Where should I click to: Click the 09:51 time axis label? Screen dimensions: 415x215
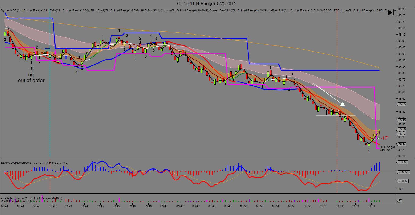pyautogui.click(x=276, y=206)
